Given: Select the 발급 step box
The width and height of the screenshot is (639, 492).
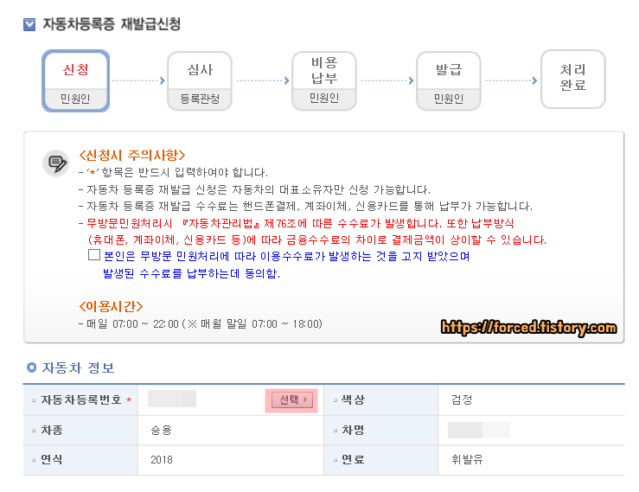Looking at the screenshot, I should click(449, 80).
